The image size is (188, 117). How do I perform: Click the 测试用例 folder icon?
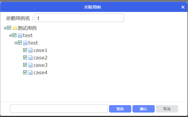coord(15,28)
